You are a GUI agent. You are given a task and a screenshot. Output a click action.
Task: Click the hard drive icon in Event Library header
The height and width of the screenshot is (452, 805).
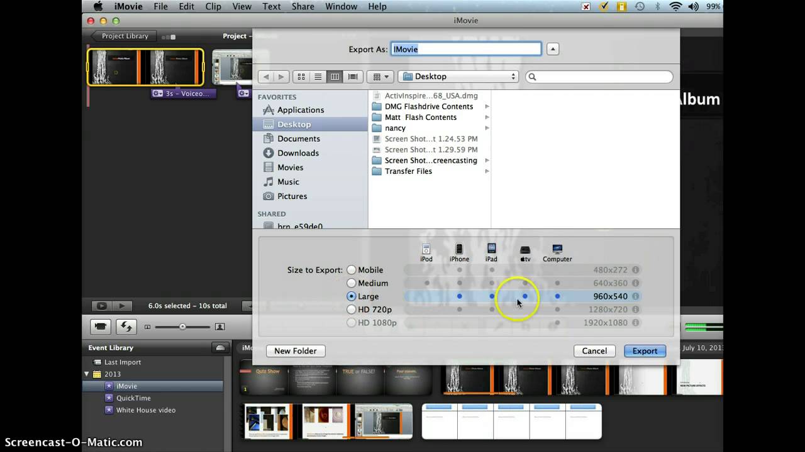pyautogui.click(x=220, y=348)
